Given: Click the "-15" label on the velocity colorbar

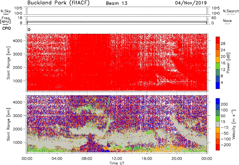Looking at the screenshot, I should click(225, 127).
